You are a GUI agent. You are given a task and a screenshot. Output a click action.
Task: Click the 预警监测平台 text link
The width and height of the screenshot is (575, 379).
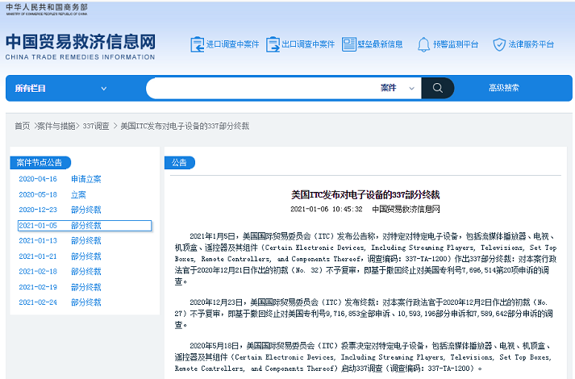point(456,44)
